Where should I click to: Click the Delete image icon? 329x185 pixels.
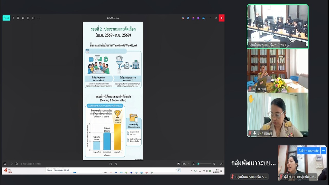point(18,18)
